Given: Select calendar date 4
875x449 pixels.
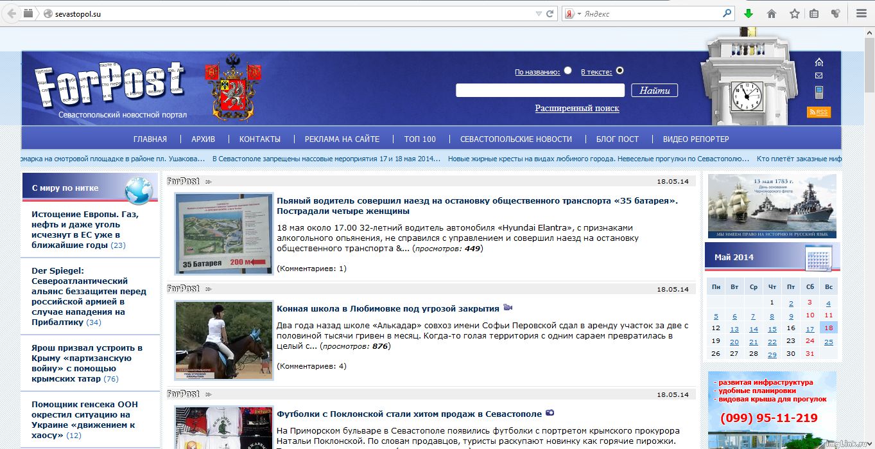Looking at the screenshot, I should [828, 303].
